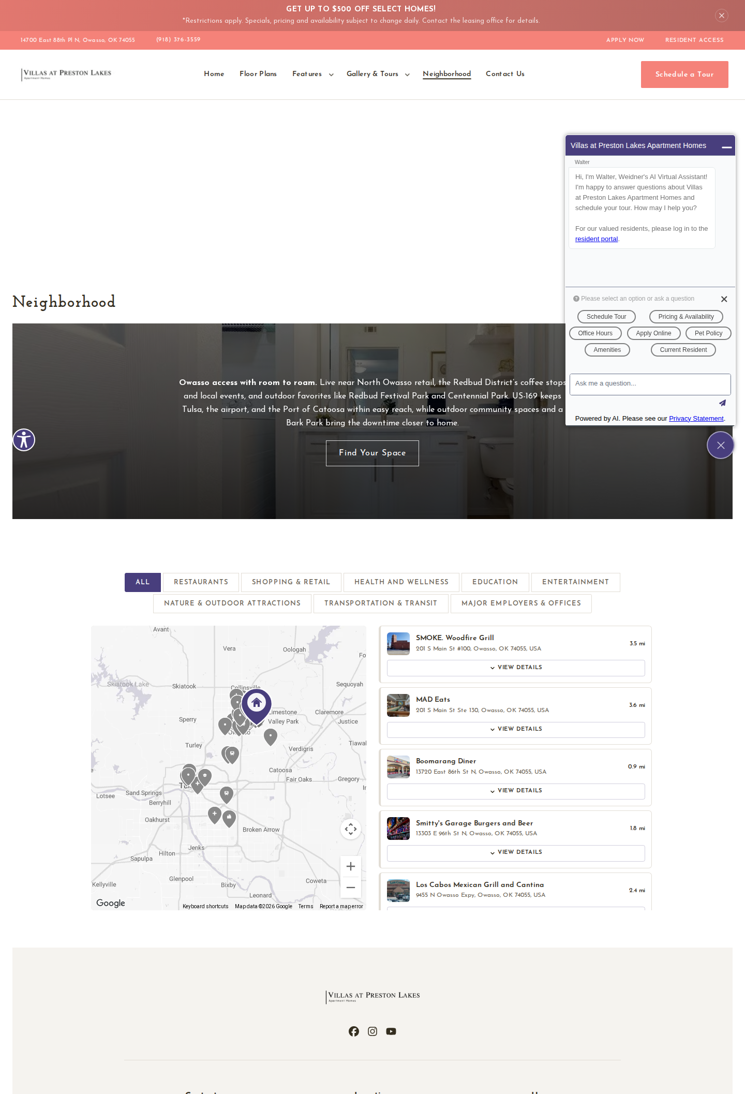Filter by Nature & Outdoor Attractions
The width and height of the screenshot is (745, 1094).
(x=232, y=603)
